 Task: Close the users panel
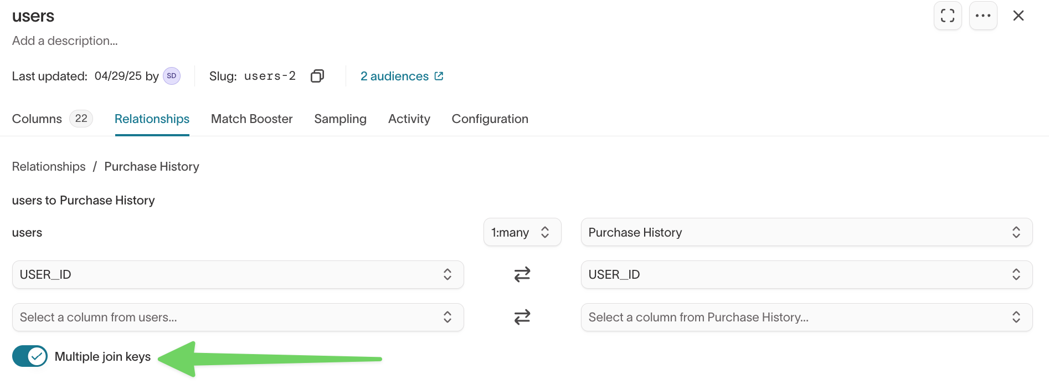[1018, 16]
